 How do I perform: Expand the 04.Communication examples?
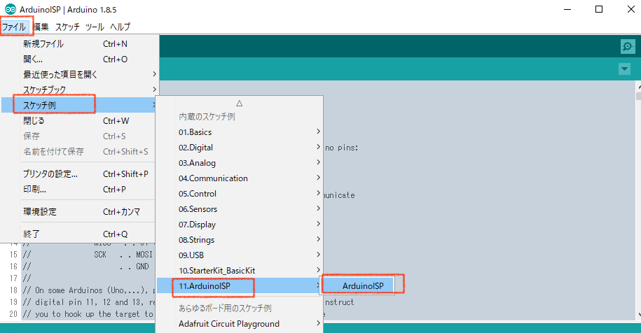pyautogui.click(x=240, y=178)
